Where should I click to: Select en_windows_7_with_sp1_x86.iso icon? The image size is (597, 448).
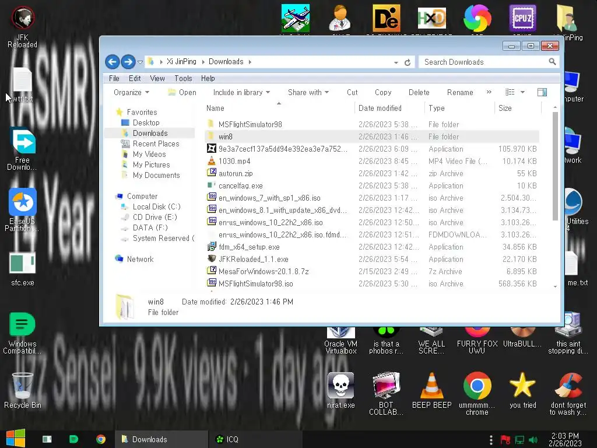(211, 198)
